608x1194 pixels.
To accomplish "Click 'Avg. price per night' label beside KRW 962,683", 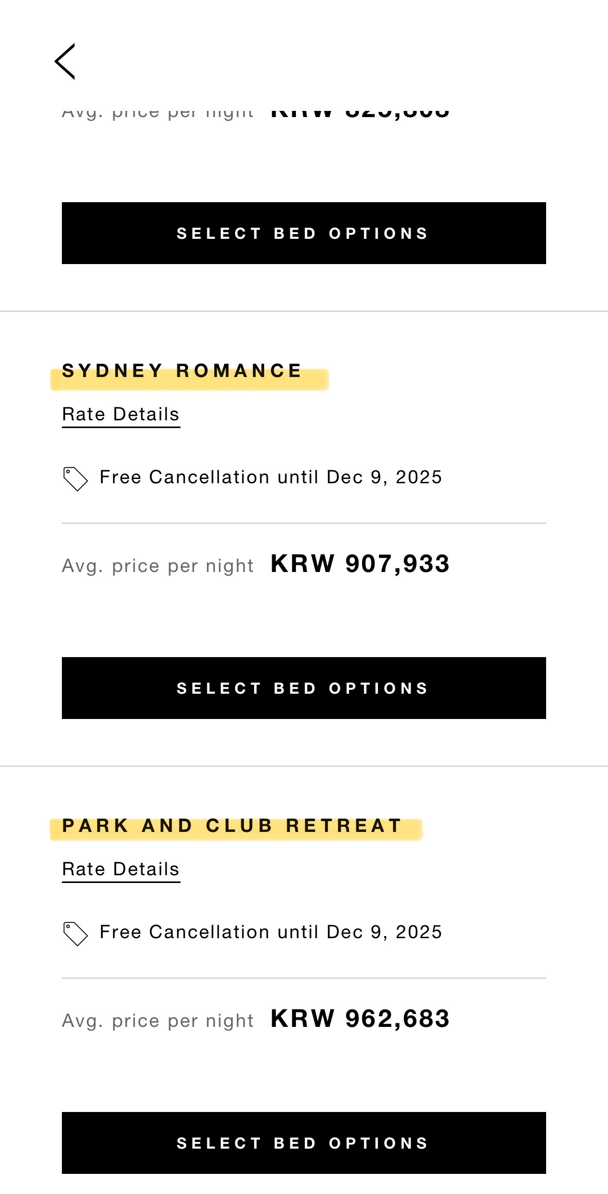I will (x=158, y=1021).
